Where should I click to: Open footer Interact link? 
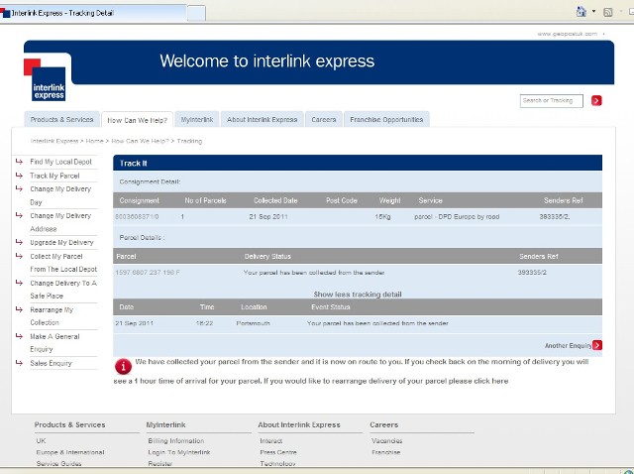point(270,441)
